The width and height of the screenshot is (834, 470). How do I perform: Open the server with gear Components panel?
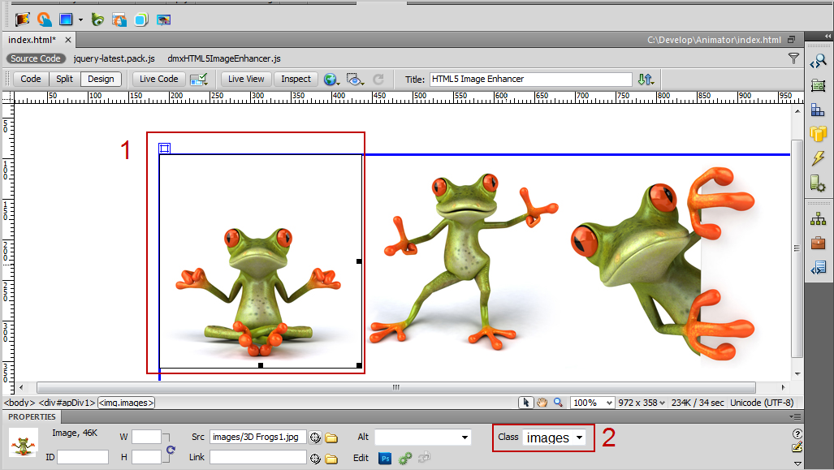pyautogui.click(x=818, y=183)
